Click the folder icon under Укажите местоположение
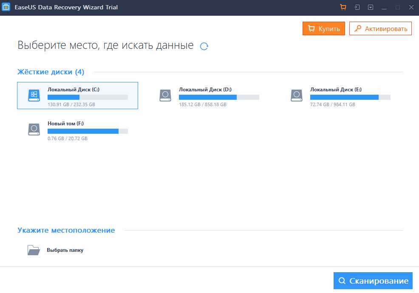419x293 pixels. coord(34,250)
